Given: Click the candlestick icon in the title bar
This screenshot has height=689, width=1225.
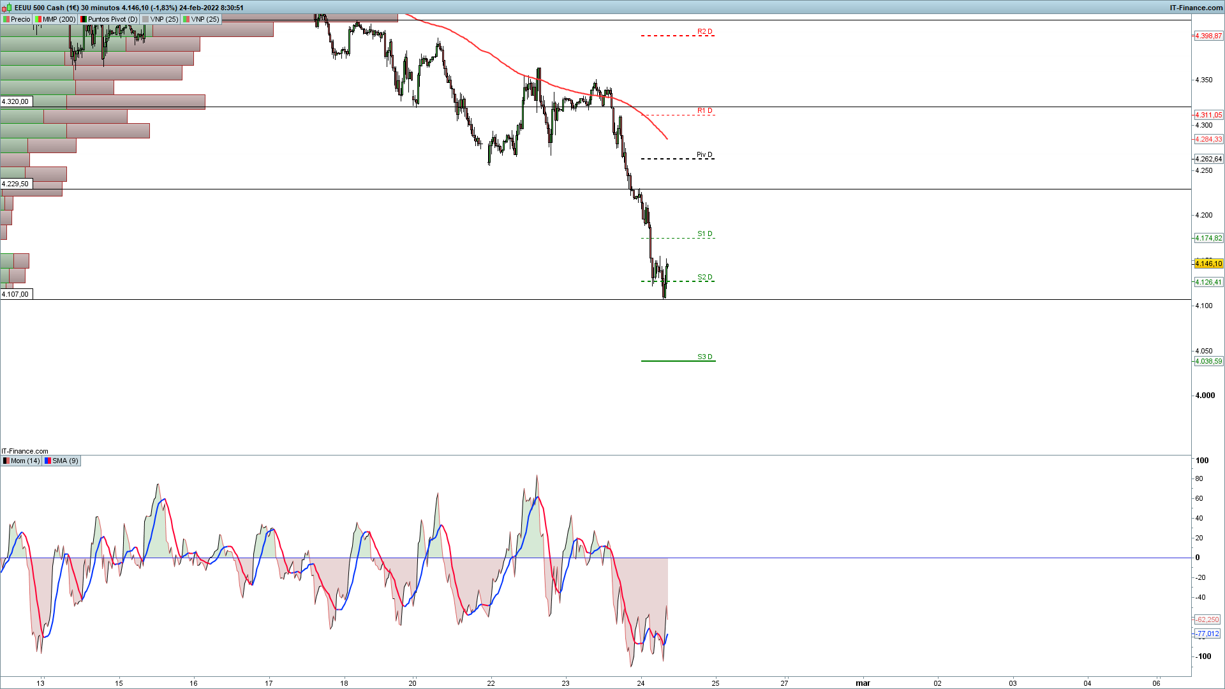Looking at the screenshot, I should point(6,8).
